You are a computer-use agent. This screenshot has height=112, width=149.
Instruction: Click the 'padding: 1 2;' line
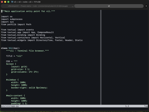tap(19, 103)
